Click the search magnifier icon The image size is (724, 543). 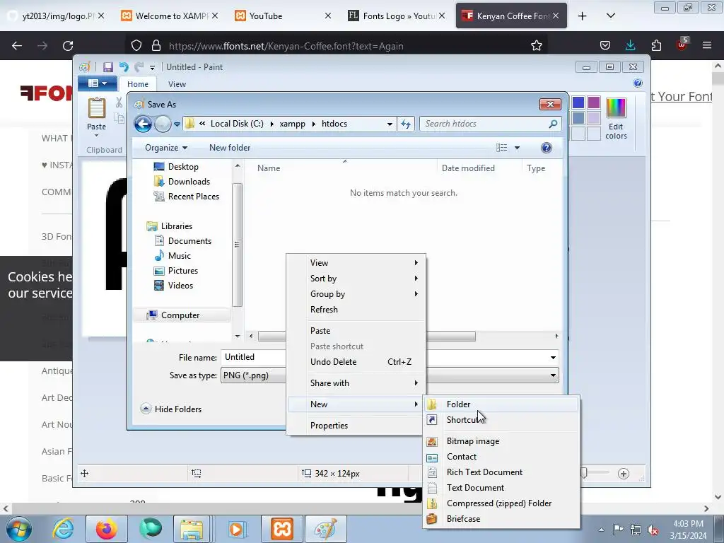[x=553, y=124]
